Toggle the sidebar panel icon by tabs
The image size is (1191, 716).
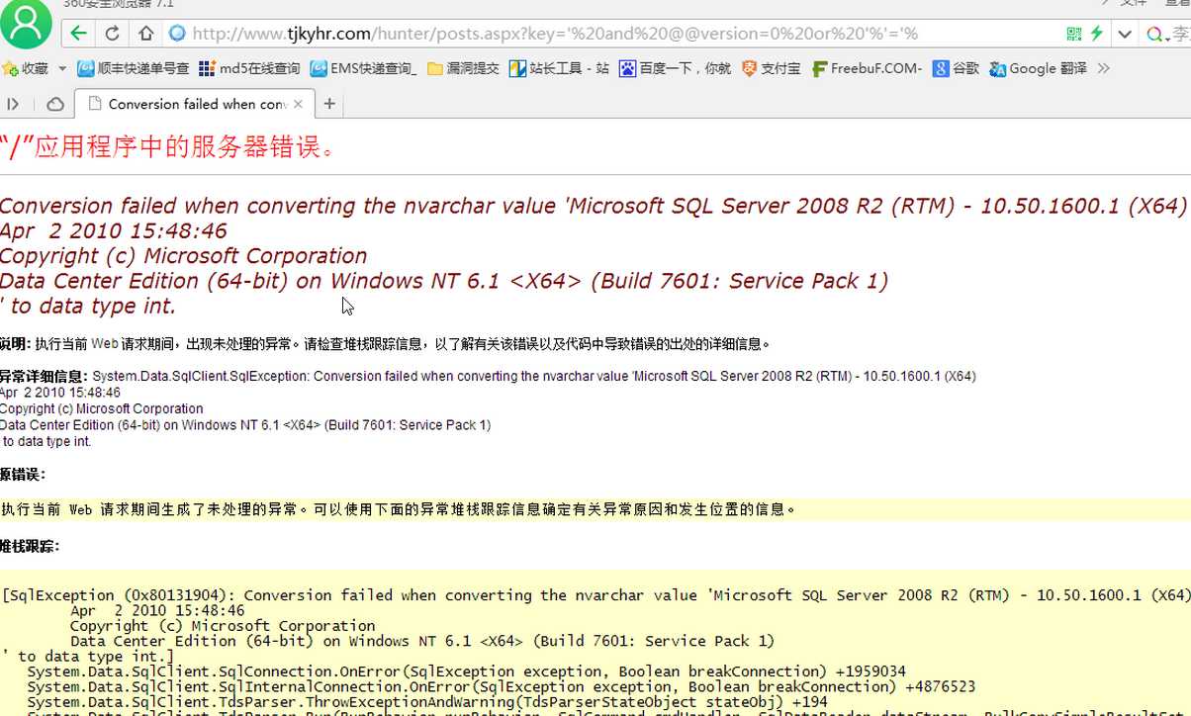(x=13, y=104)
